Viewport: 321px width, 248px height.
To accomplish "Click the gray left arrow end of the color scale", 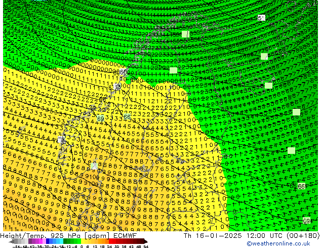I will click(x=12, y=241).
